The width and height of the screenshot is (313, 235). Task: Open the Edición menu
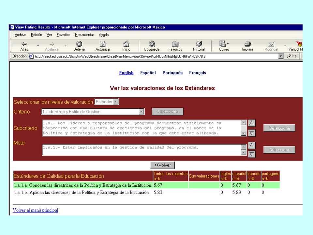(36, 35)
